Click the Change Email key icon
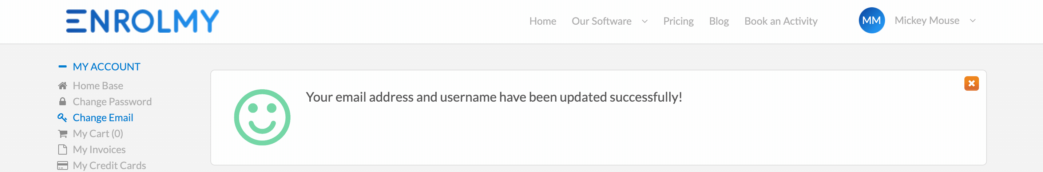 point(62,118)
